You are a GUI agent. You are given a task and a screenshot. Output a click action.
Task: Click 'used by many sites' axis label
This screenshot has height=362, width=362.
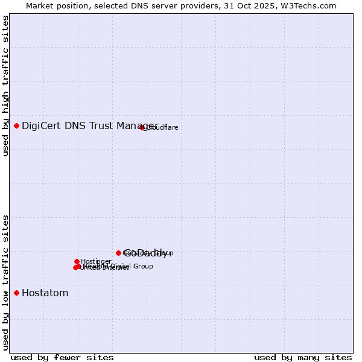(x=303, y=357)
